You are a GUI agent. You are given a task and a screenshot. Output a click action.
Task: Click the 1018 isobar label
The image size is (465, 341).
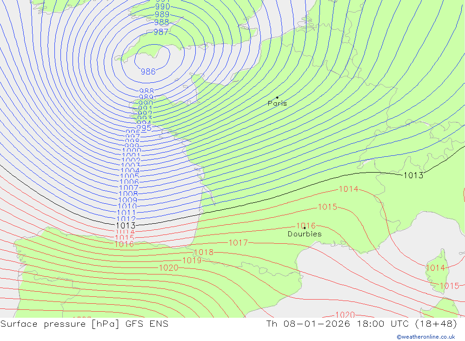(204, 252)
